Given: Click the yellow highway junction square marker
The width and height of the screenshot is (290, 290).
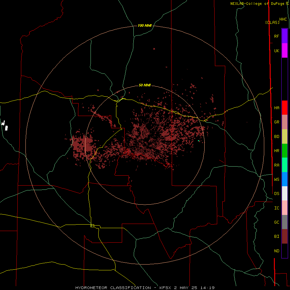Looking at the screenshot, I should click(x=92, y=226).
